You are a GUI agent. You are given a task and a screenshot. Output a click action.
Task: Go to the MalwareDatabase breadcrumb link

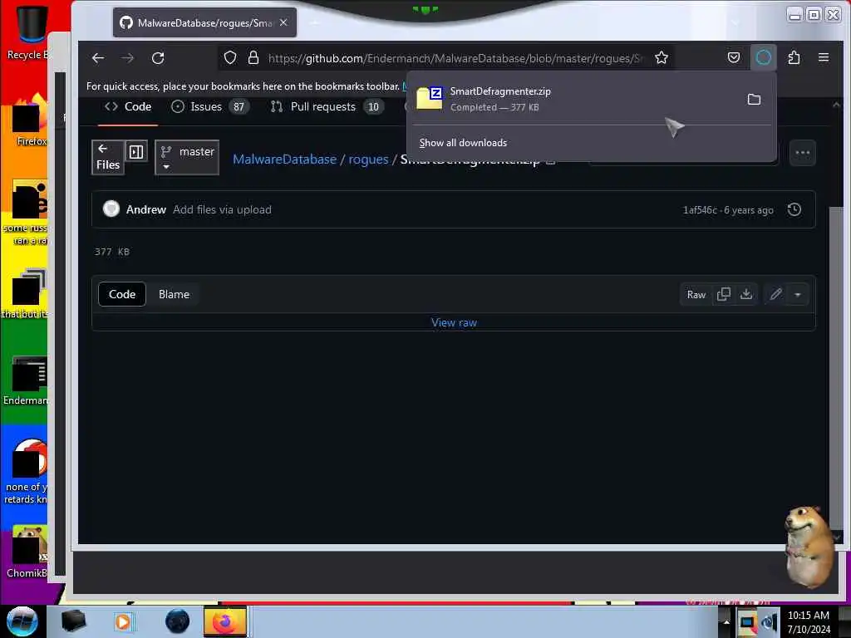point(284,159)
